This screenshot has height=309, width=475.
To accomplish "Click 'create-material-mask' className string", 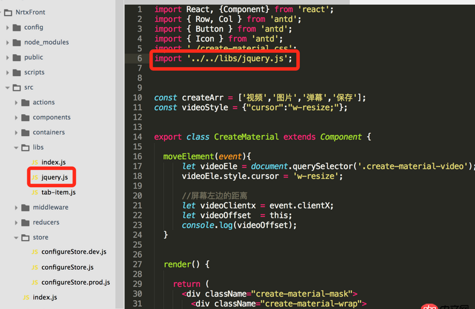I will click(x=302, y=294).
